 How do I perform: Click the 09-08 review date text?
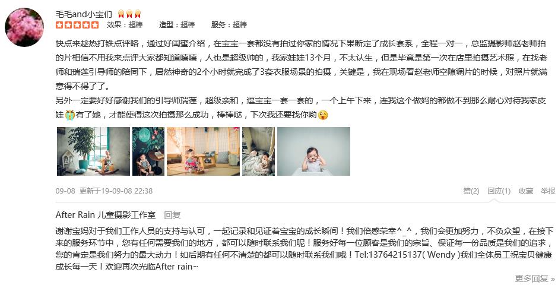point(65,191)
